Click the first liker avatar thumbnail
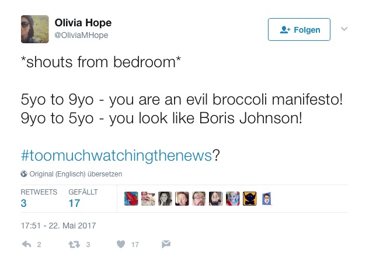Image resolution: width=369 pixels, height=267 pixels. 131,199
